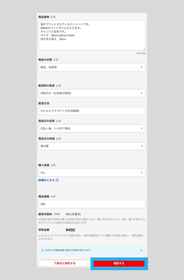Click the 商品説明 description text area
The width and height of the screenshot is (184, 280).
coord(92,35)
